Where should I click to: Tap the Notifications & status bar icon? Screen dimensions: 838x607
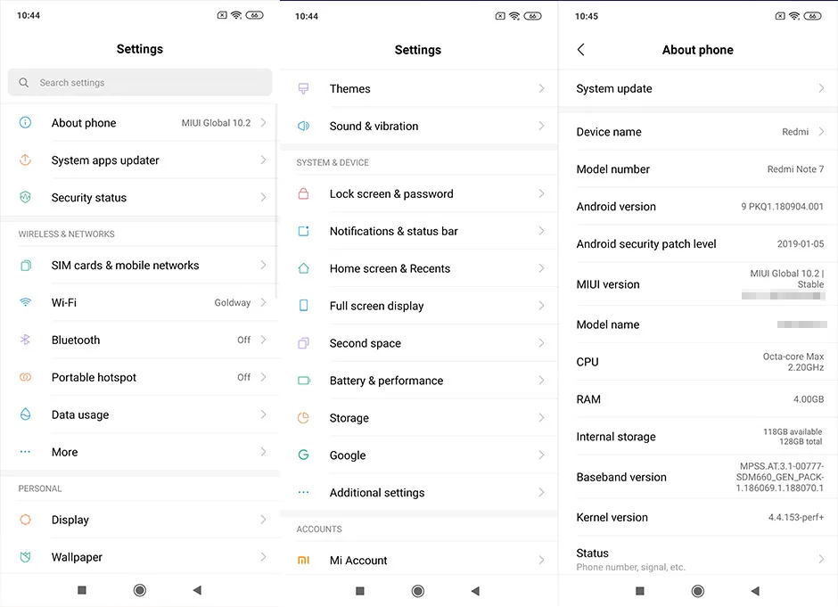tap(304, 231)
